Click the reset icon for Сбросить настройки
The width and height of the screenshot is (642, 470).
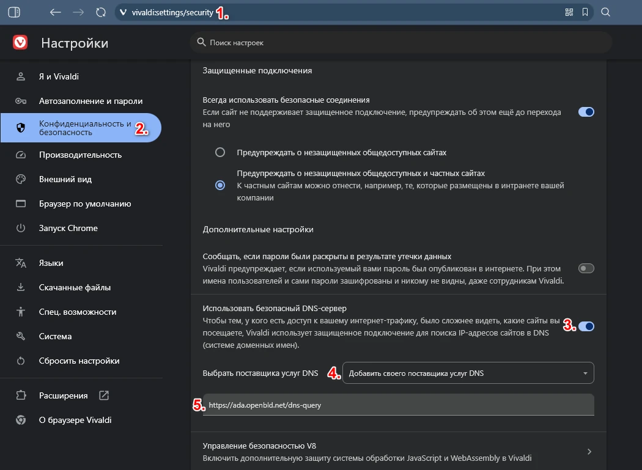coord(20,361)
